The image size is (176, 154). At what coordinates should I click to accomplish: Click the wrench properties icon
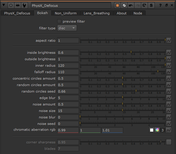tap(24, 5)
